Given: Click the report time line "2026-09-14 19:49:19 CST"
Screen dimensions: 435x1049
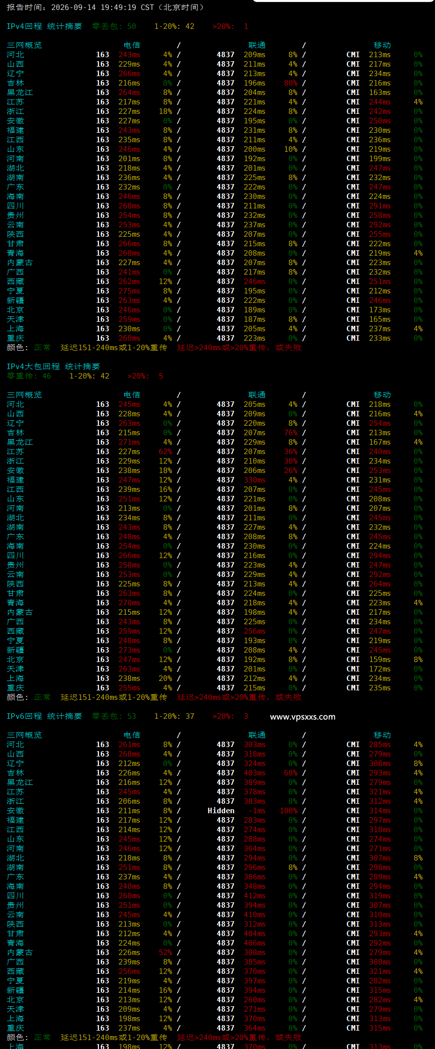Looking at the screenshot, I should (102, 7).
